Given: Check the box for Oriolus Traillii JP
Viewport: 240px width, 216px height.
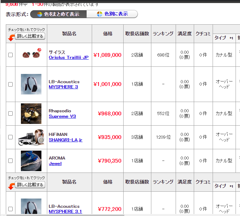Looking at the screenshot, I should point(10,55).
